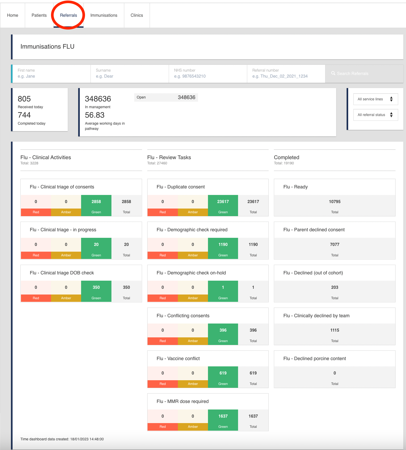This screenshot has width=406, height=450.
Task: Select the Referrals tab
Action: 69,15
